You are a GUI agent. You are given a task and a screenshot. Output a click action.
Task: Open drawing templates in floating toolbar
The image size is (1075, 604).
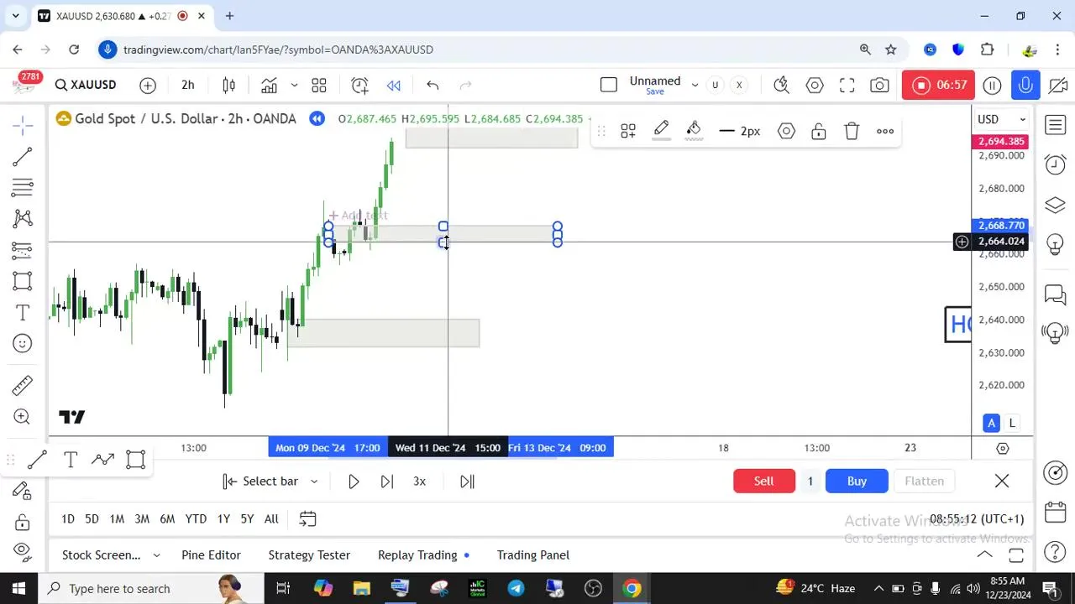pyautogui.click(x=628, y=131)
